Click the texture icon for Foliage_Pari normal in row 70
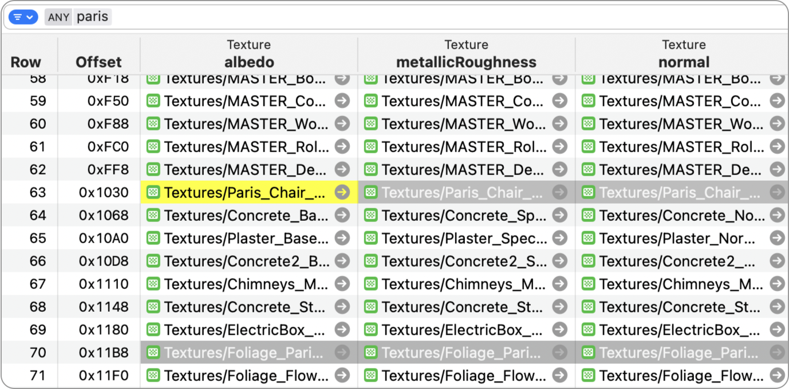 [x=588, y=353]
